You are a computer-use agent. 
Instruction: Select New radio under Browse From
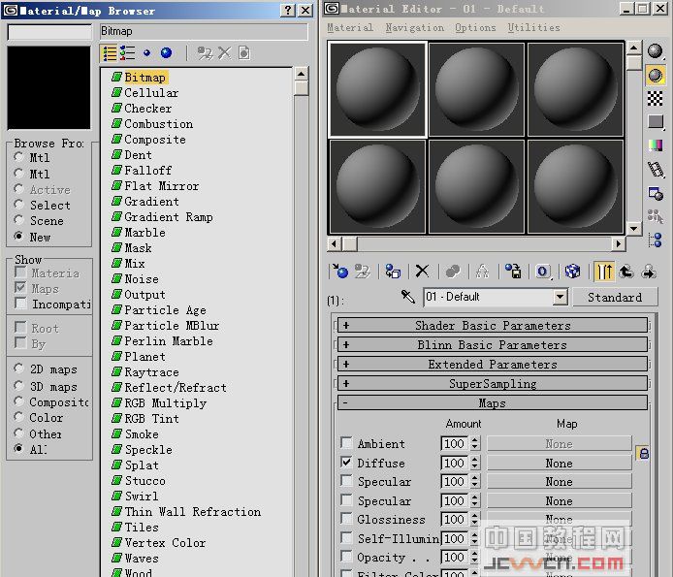[18, 236]
